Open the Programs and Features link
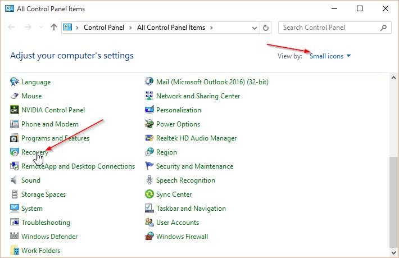This screenshot has width=399, height=258. coord(55,138)
